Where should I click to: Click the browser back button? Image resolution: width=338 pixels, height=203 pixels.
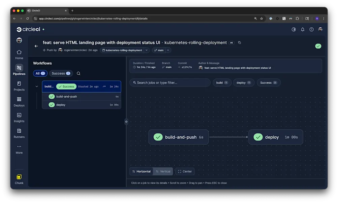pyautogui.click(x=14, y=19)
